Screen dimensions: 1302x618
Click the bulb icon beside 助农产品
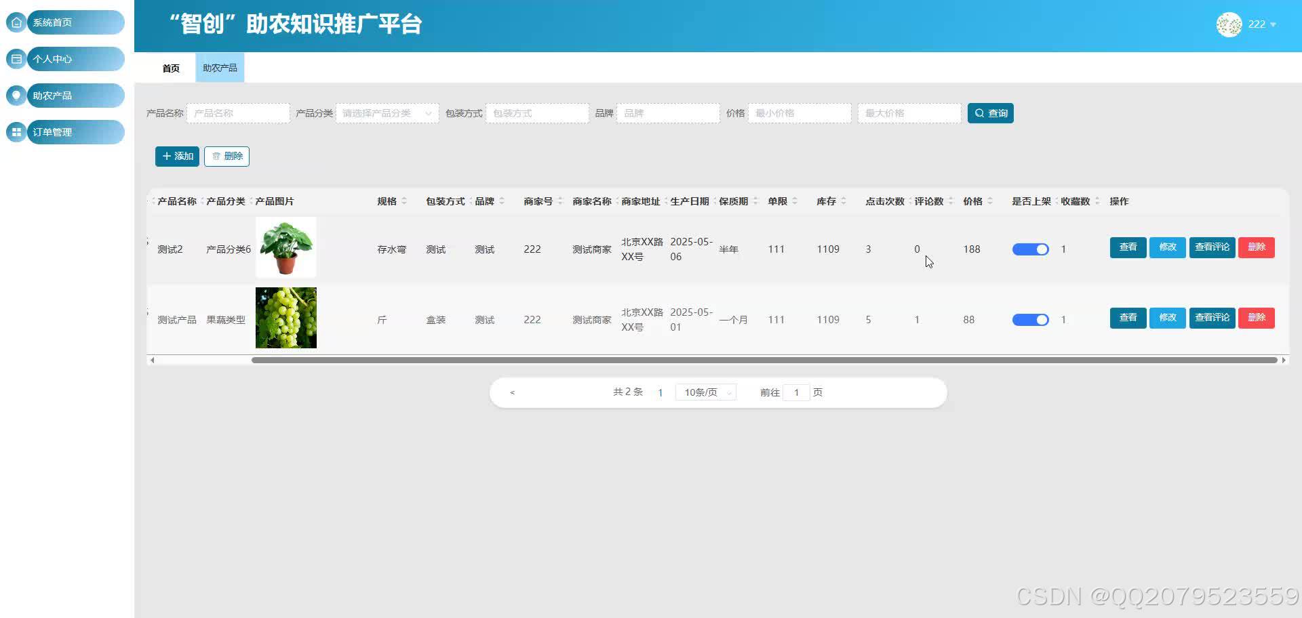tap(16, 96)
